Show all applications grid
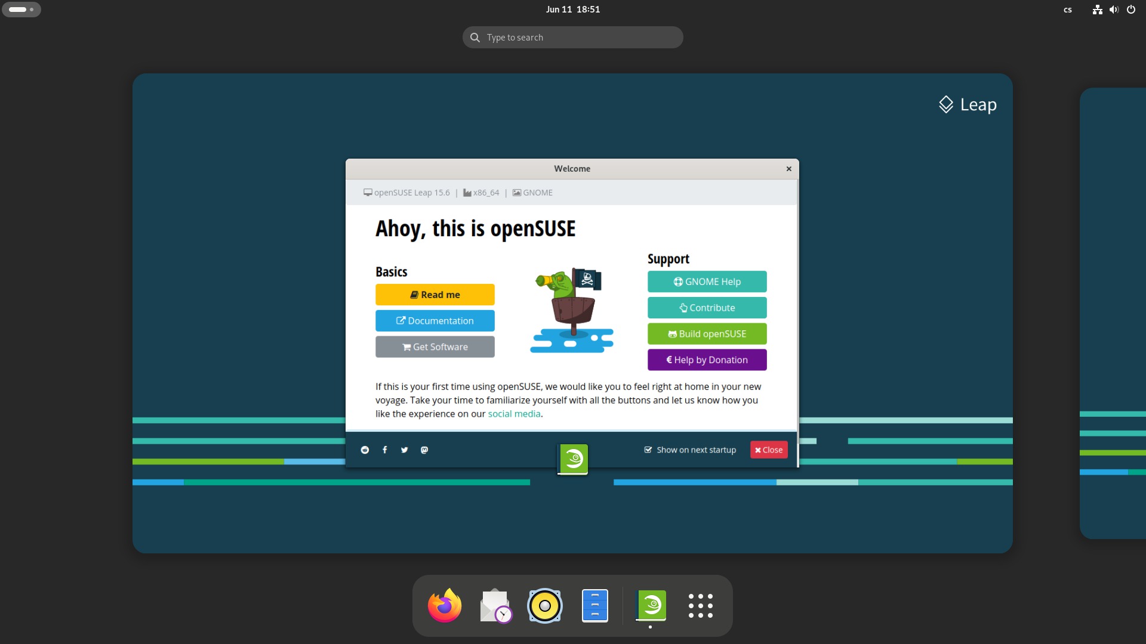The width and height of the screenshot is (1146, 644). (700, 605)
